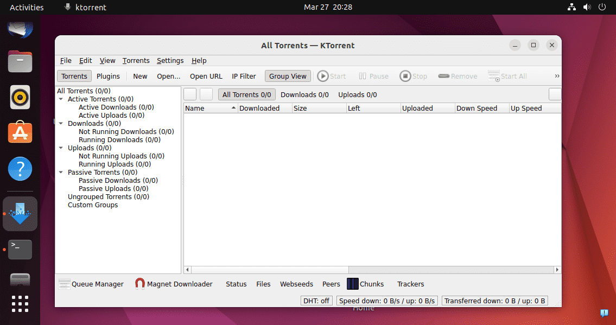The image size is (616, 325).
Task: Open Terminal from the dock
Action: tap(20, 250)
